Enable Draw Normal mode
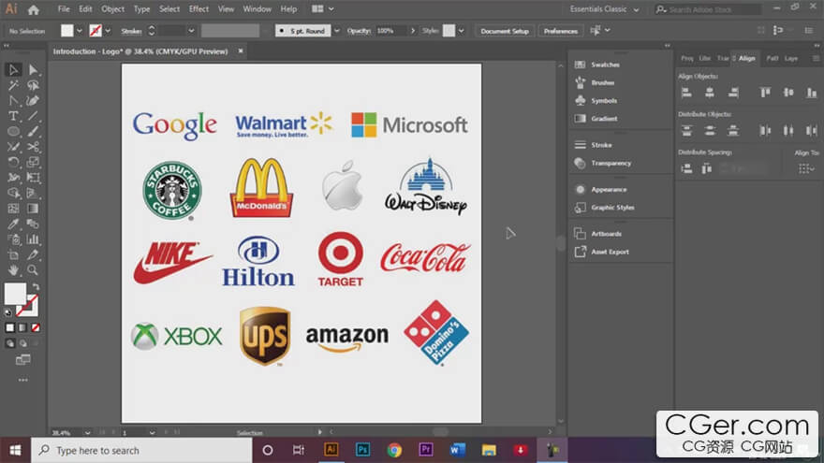Image resolution: width=824 pixels, height=463 pixels. (x=10, y=343)
